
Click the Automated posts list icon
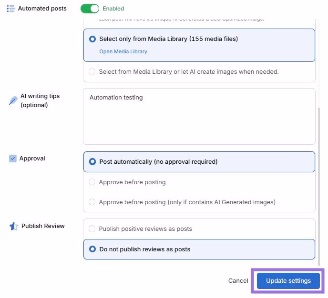pos(10,9)
